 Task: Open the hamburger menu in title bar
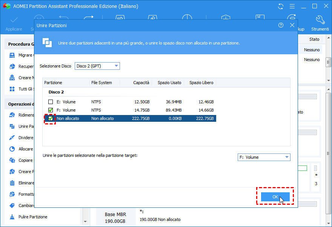(x=292, y=6)
